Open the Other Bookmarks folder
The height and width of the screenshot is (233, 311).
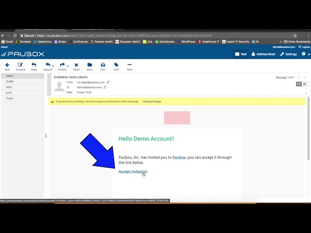click(297, 42)
